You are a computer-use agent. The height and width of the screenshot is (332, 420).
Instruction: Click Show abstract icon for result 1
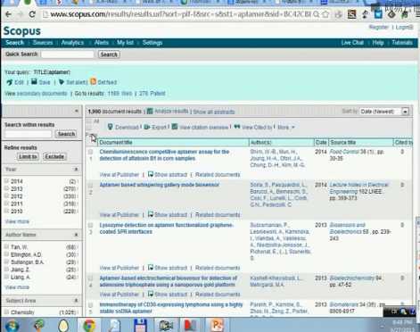(151, 174)
